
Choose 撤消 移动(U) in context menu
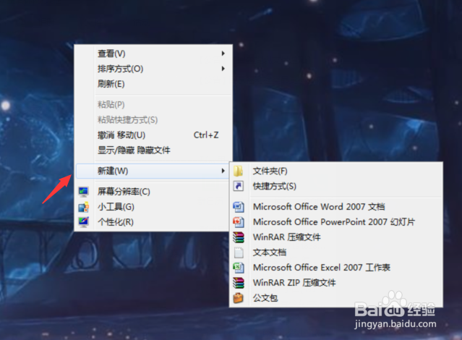tap(153, 135)
